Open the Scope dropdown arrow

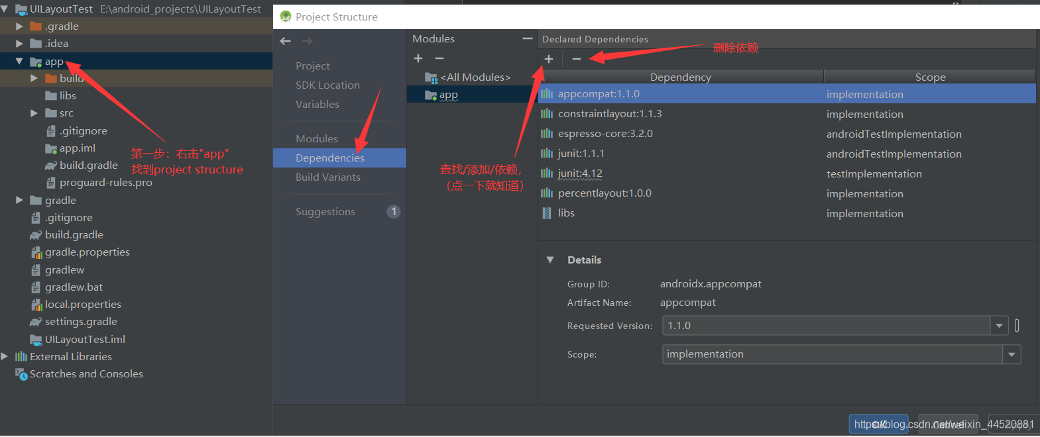[x=1011, y=354]
